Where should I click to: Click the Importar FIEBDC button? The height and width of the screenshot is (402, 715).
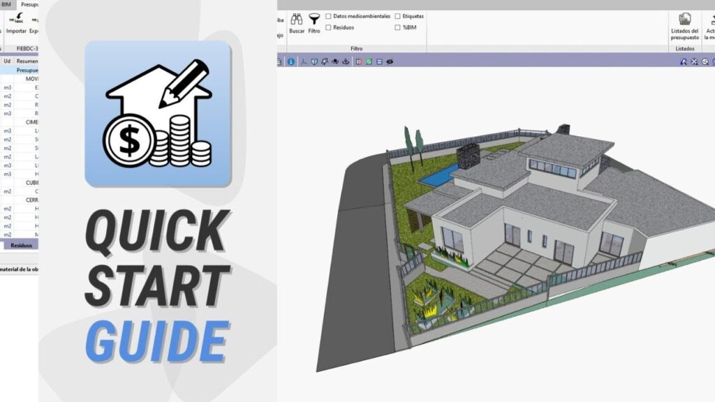click(x=15, y=24)
